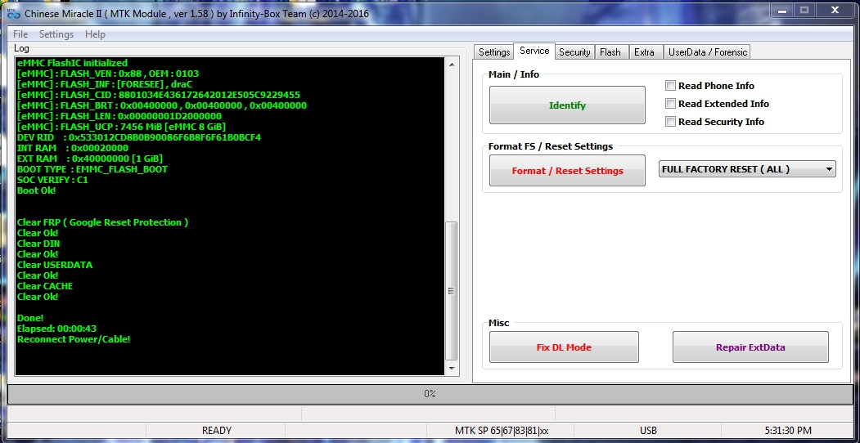860x443 pixels.
Task: Click the 'Clear FRP ( Google Reset Protection )' log line
Action: click(102, 222)
